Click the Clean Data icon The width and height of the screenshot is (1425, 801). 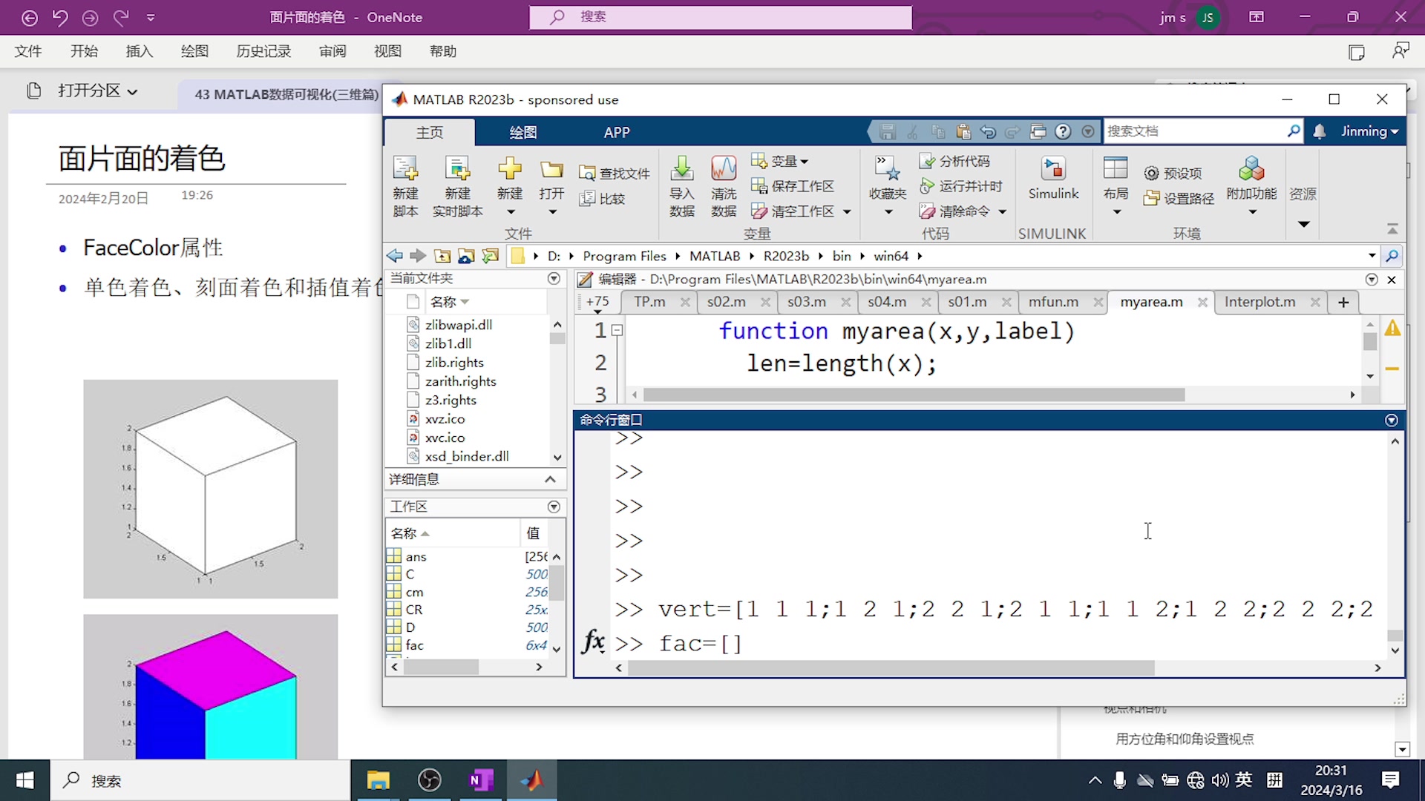click(723, 170)
